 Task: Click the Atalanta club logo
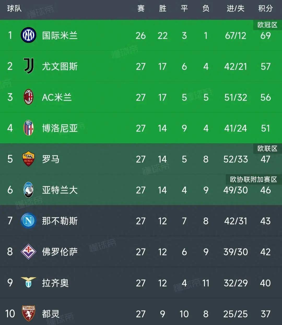pyautogui.click(x=28, y=190)
